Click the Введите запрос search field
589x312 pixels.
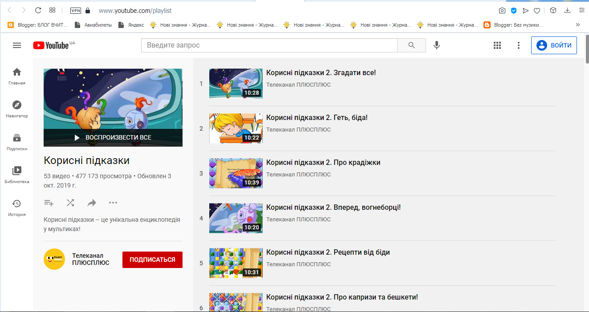(269, 45)
